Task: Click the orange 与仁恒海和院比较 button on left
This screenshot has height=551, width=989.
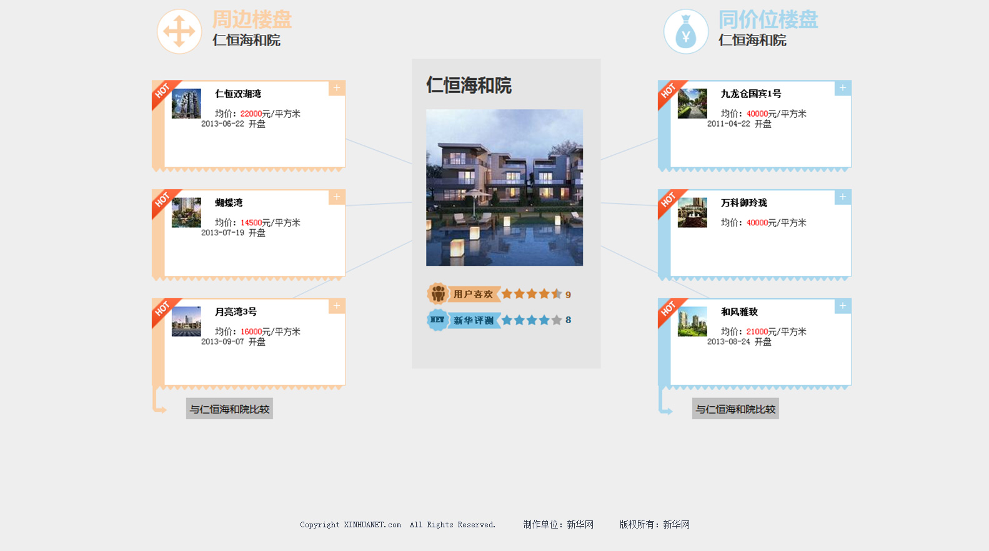Action: click(229, 409)
